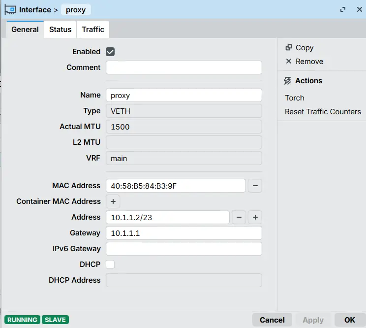366x328 pixels.
Task: Click the MAC Address field
Action: pyautogui.click(x=176, y=186)
